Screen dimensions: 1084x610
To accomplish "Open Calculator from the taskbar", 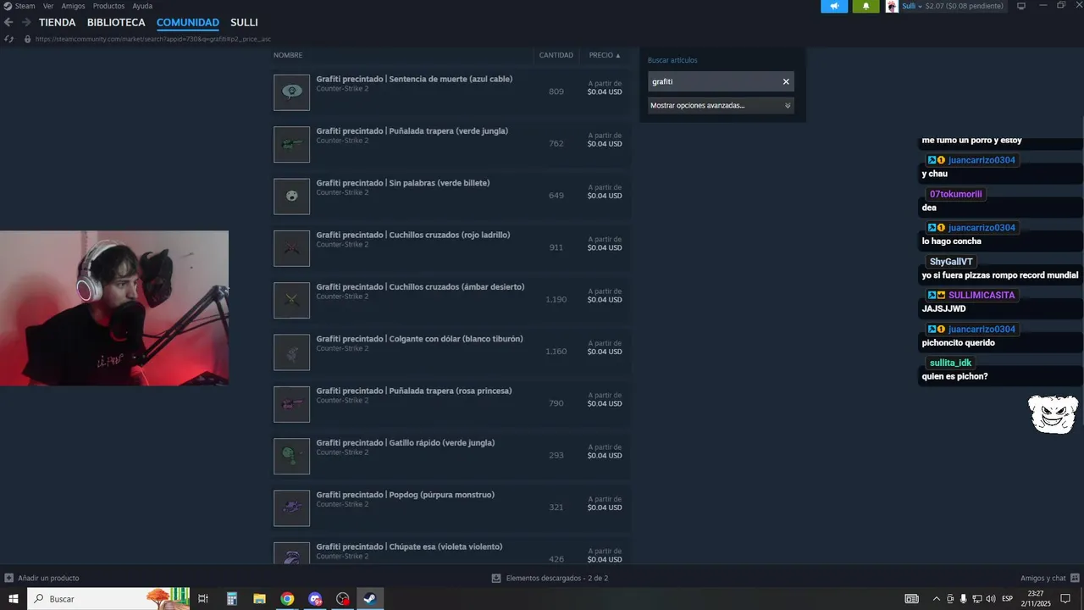I will tap(232, 599).
